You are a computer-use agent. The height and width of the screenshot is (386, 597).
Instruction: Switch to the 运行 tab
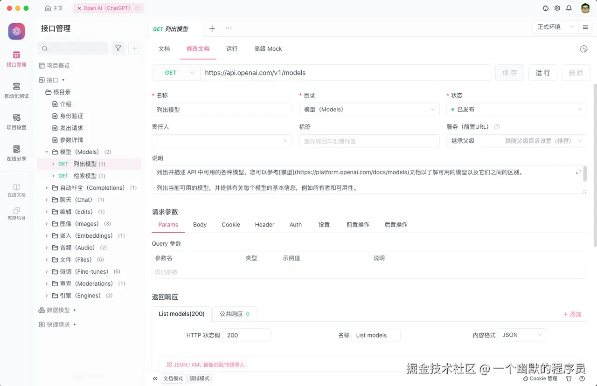[232, 49]
